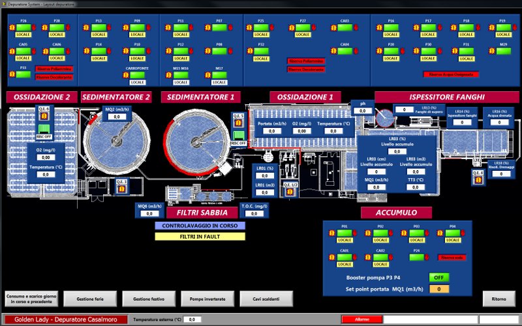Click the Riserva soda red label
Screen dimensions: 522x326
point(452,258)
